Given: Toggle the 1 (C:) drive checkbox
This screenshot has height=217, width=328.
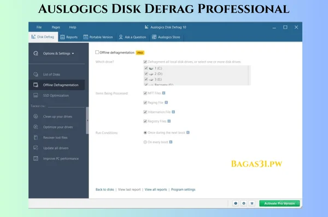Looking at the screenshot, I should coord(146,68).
